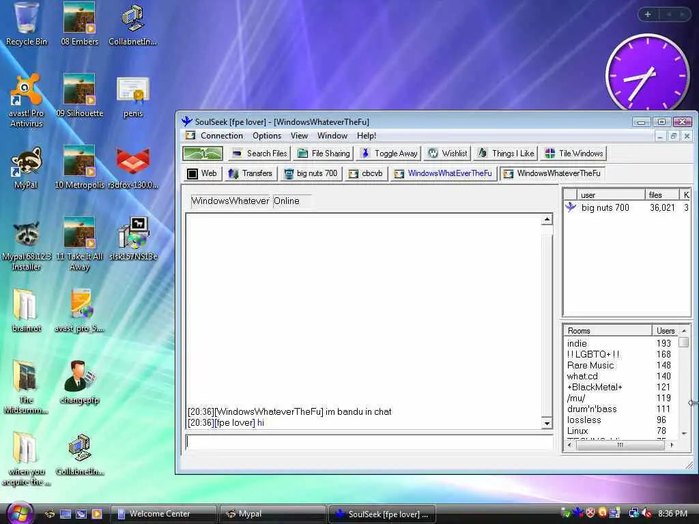699x524 pixels.
Task: Click the SoulSeek [fpe lover] taskbar button
Action: pos(382,514)
